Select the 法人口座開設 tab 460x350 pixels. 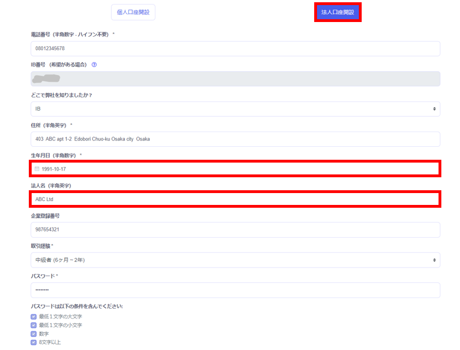point(338,12)
